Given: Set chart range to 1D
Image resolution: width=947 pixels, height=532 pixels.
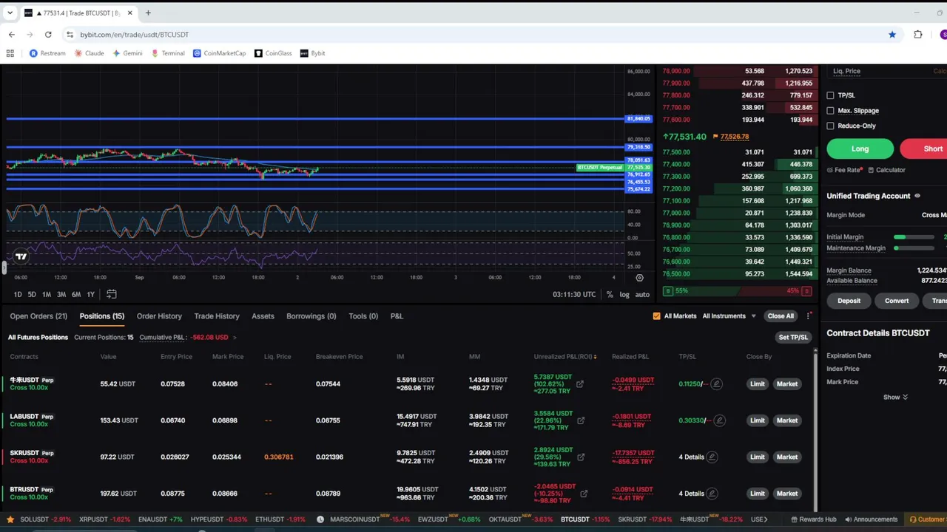Looking at the screenshot, I should point(18,295).
